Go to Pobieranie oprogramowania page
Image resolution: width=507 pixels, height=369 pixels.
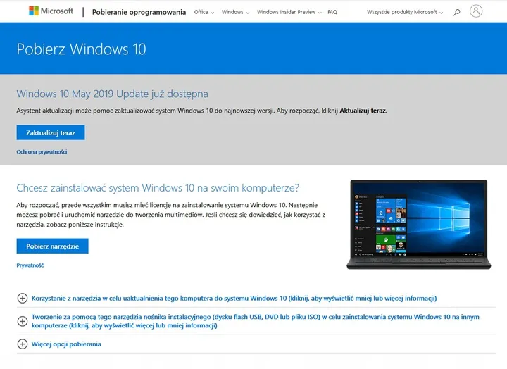tap(139, 12)
